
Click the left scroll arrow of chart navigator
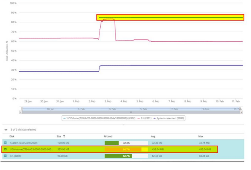tap(21, 112)
